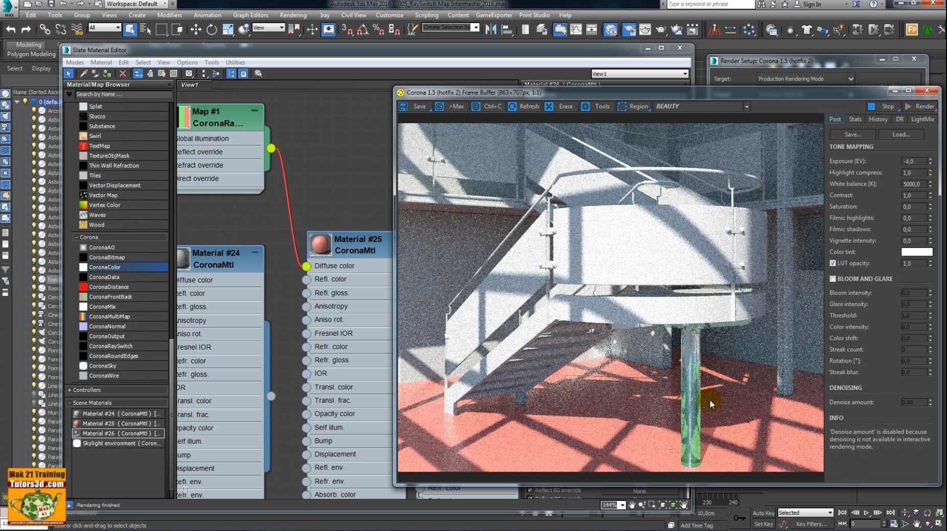Activate Region rendering in the frame buffer
This screenshot has height=531, width=947.
pos(622,106)
